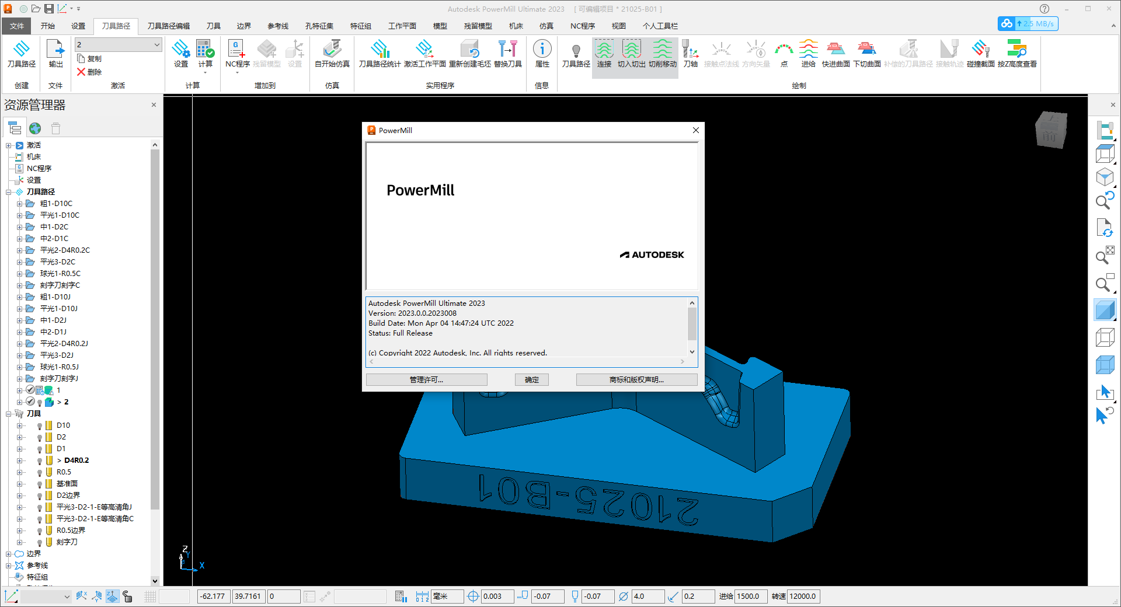The width and height of the screenshot is (1121, 607).
Task: Expand the 粗1-D10C folder
Action: coord(19,204)
